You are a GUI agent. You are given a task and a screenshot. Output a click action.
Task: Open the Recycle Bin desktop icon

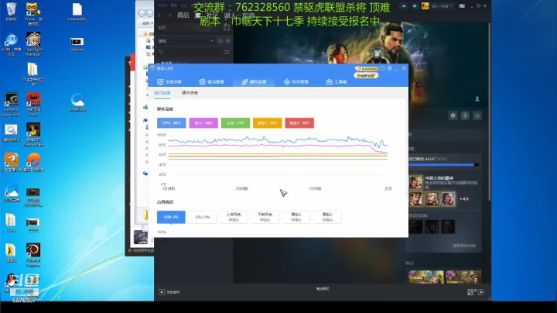pyautogui.click(x=12, y=12)
